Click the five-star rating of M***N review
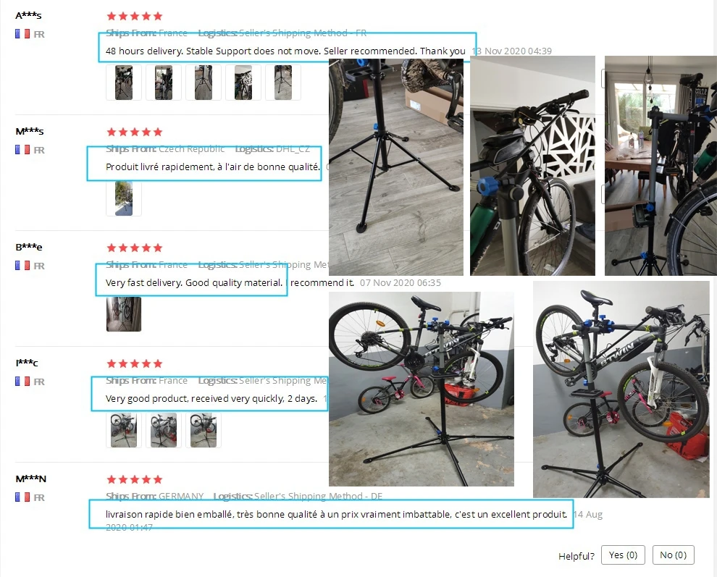This screenshot has height=577, width=717. pos(135,479)
